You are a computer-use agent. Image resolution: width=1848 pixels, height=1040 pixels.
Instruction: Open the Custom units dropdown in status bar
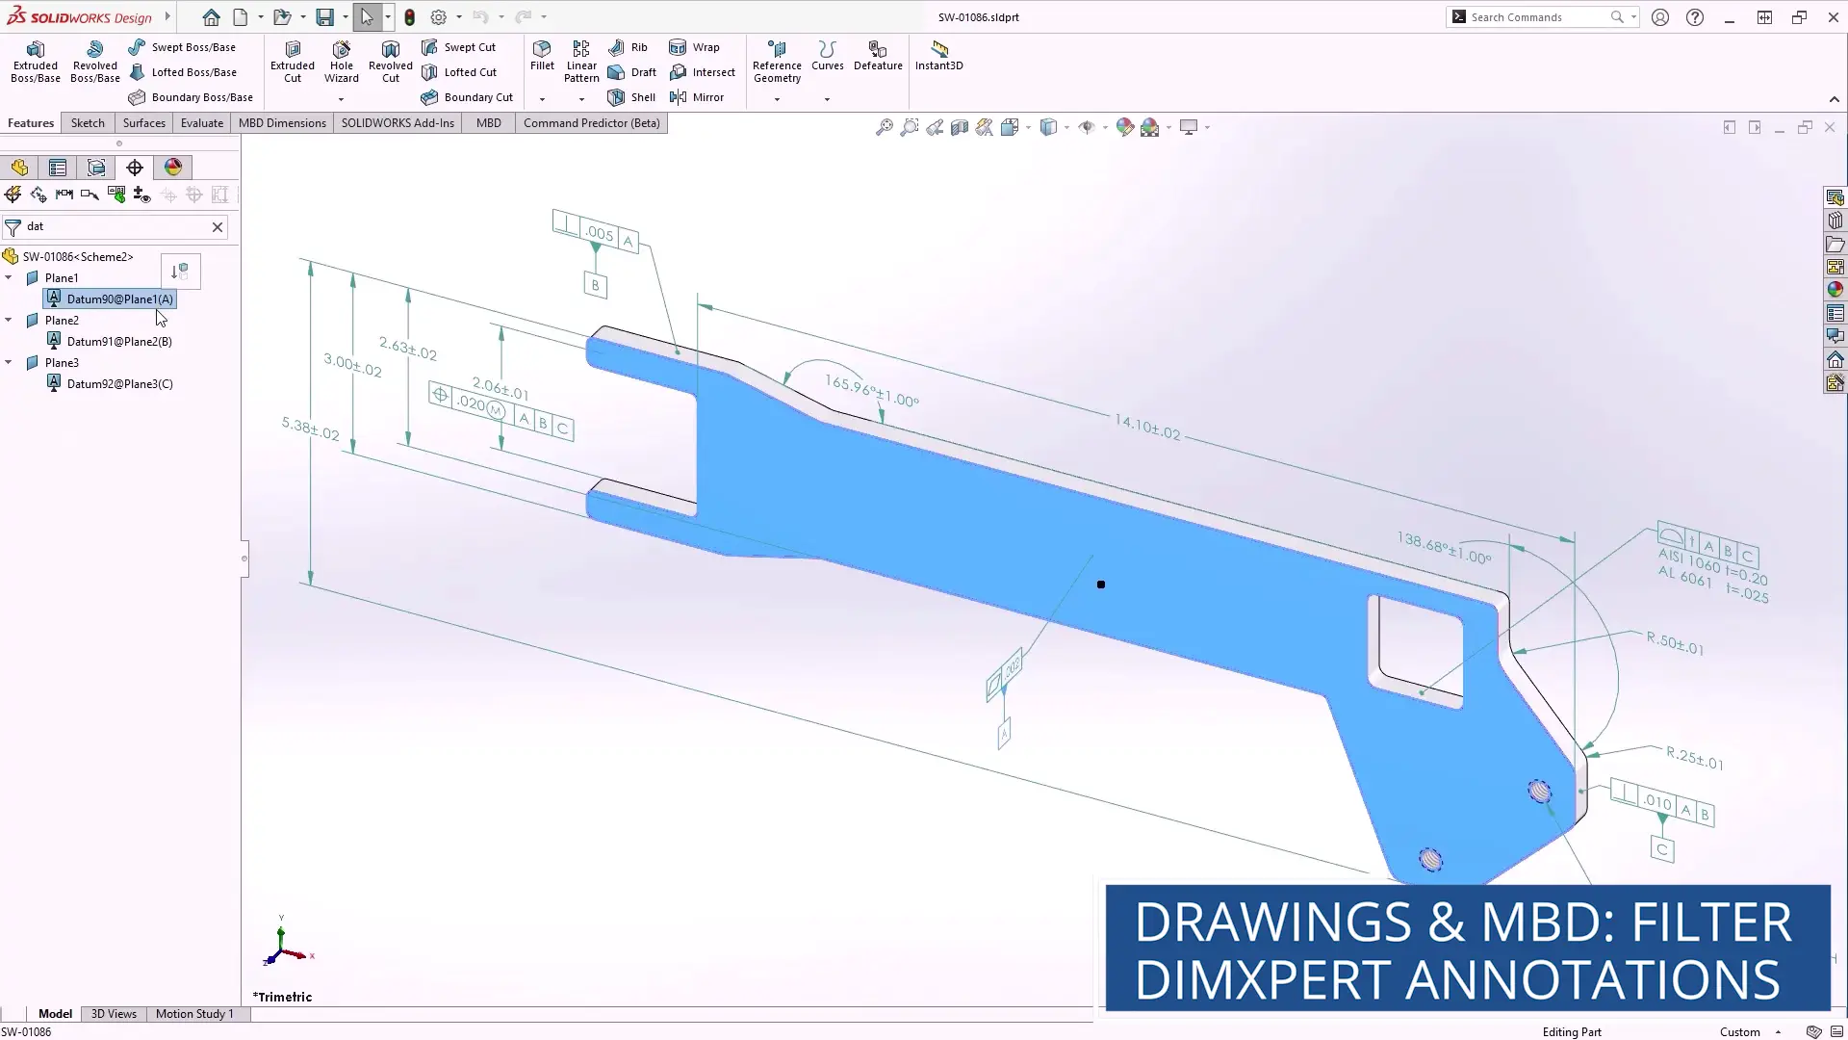tap(1777, 1031)
